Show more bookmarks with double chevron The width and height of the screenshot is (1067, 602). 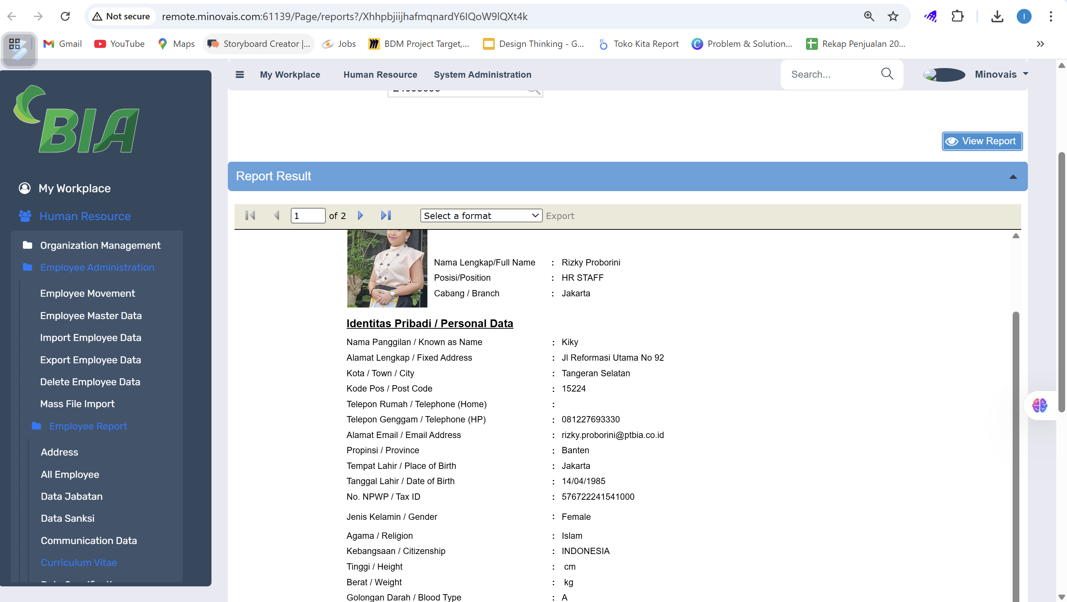pos(1040,44)
